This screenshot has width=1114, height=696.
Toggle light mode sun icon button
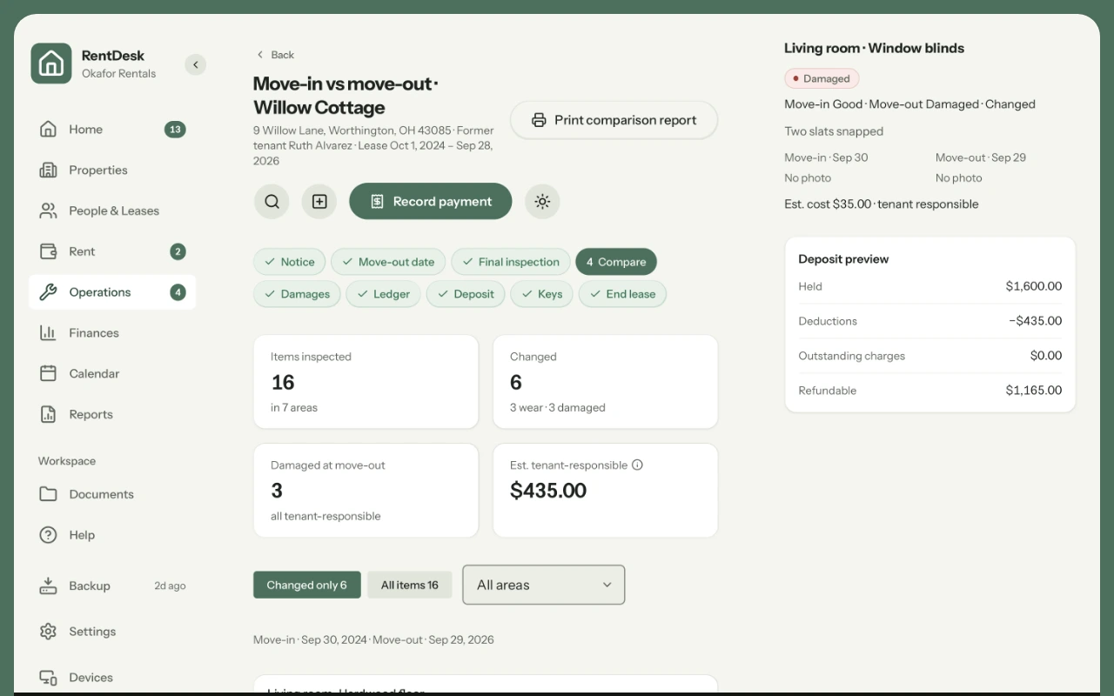[x=542, y=201]
